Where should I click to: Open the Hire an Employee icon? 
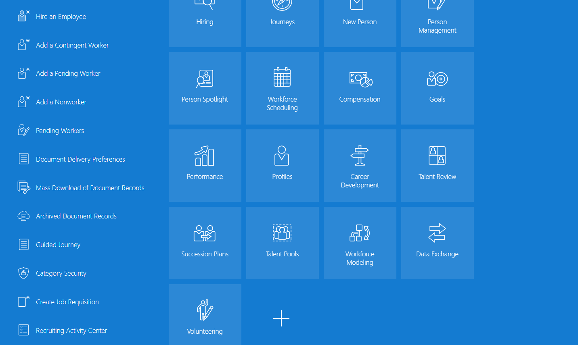click(24, 16)
